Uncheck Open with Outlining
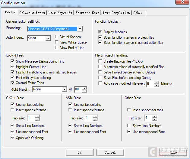Viewport: 190px width, 159px height. 12,138
